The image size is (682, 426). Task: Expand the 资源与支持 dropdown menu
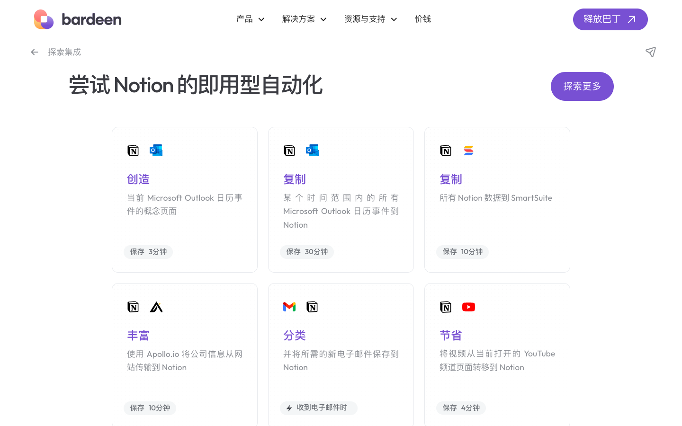point(370,19)
